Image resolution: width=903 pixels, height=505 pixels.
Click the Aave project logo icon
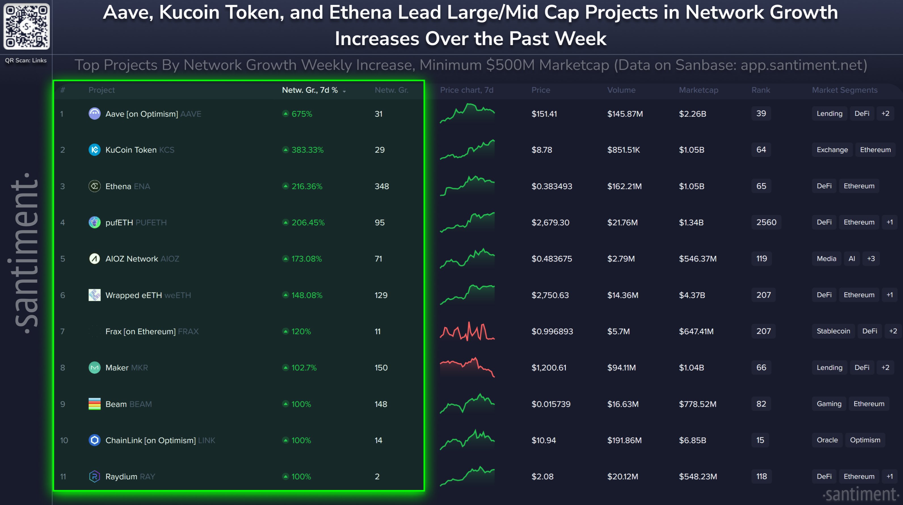click(94, 114)
